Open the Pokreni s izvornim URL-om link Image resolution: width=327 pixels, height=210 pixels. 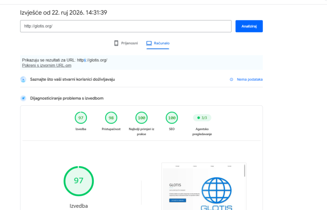click(x=47, y=65)
